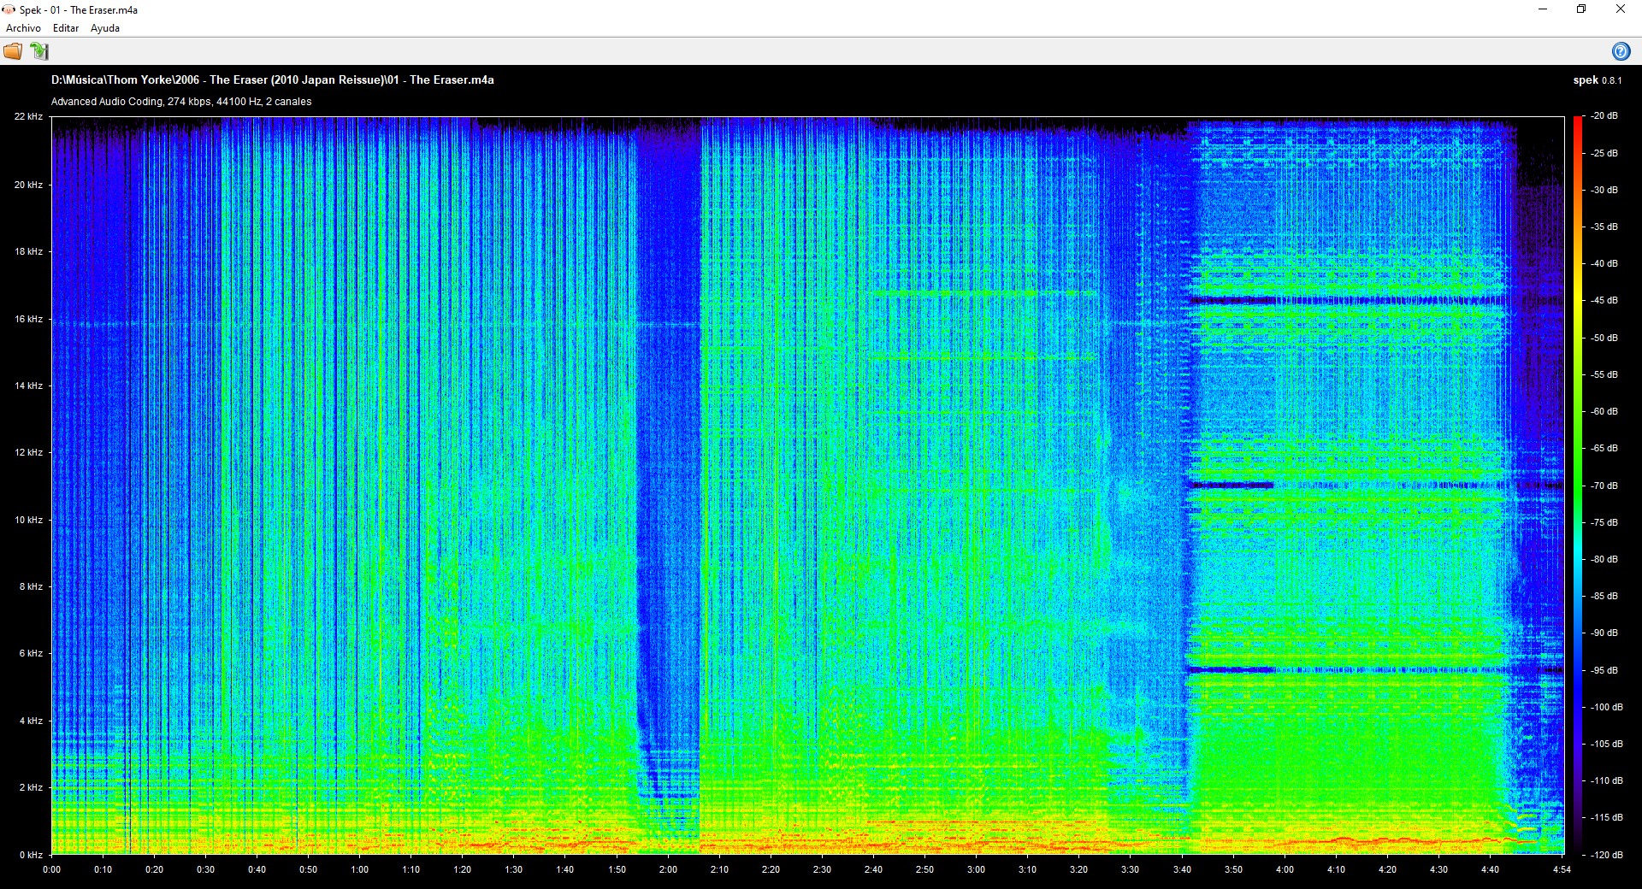The image size is (1642, 889).
Task: Click the Open file folder icon
Action: point(13,51)
